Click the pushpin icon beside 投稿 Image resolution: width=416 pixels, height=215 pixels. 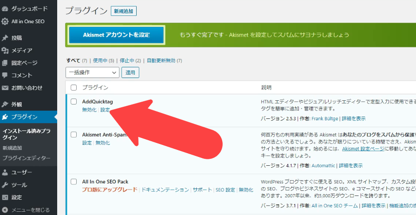click(x=5, y=38)
